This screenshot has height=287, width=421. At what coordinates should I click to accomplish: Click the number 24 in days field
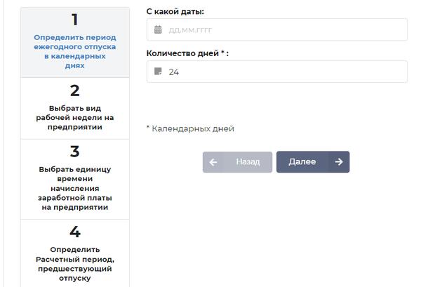point(174,72)
